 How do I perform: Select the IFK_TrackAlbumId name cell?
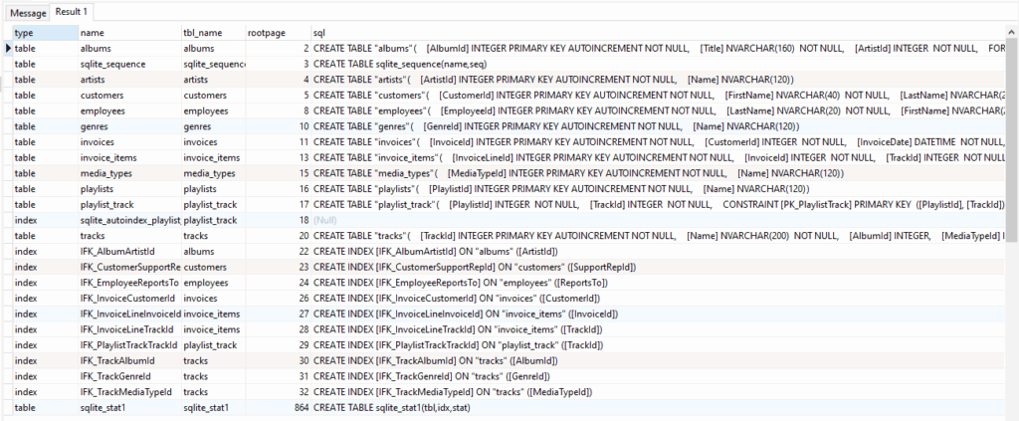(x=129, y=360)
